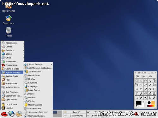Viewport: 158px width, 118px height.
Task: Reset to default black and white colors
Action: (137, 106)
